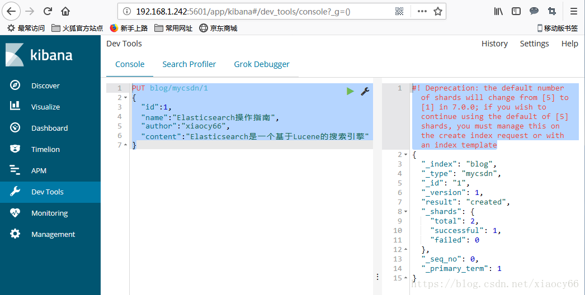Click the "name" line in request body
This screenshot has width=585, height=295.
(210, 117)
